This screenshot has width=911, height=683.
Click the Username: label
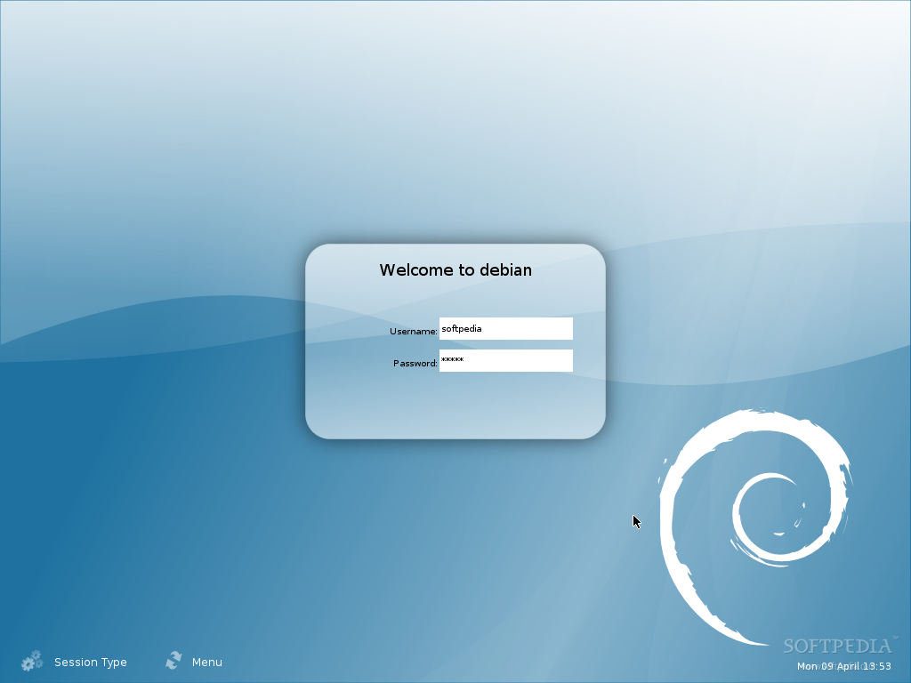click(x=413, y=331)
